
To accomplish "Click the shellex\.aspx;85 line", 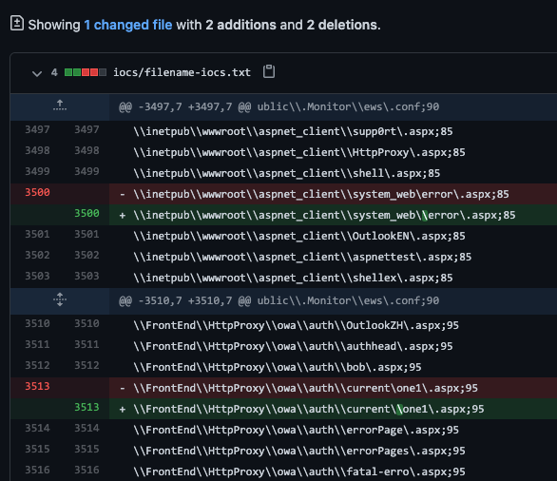I will [x=294, y=279].
